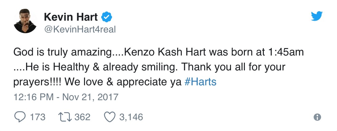337x131 pixels.
Task: Click the 3,146 likes count
Action: (131, 117)
